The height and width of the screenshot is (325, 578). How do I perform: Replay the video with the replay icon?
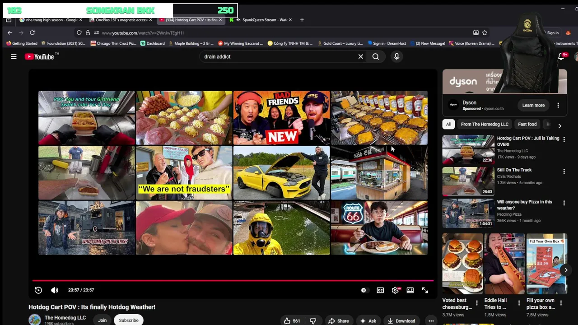click(x=38, y=290)
